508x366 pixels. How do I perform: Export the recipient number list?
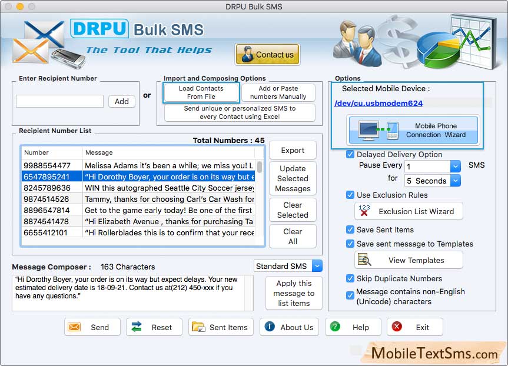click(293, 150)
